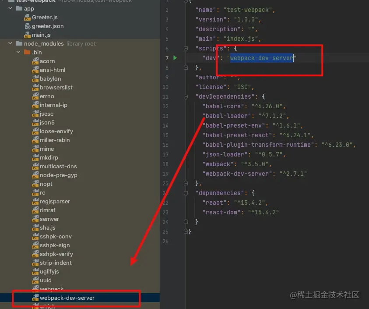Screen dimensions: 369x309
Task: Click line number 7 in the gutter
Action: [167, 58]
